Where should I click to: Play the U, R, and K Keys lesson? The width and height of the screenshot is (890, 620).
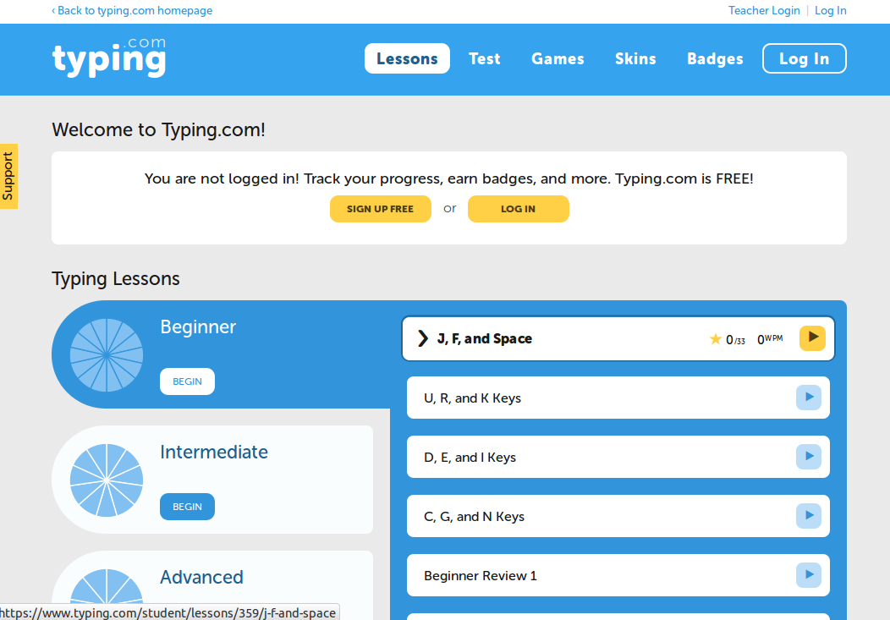(x=808, y=398)
